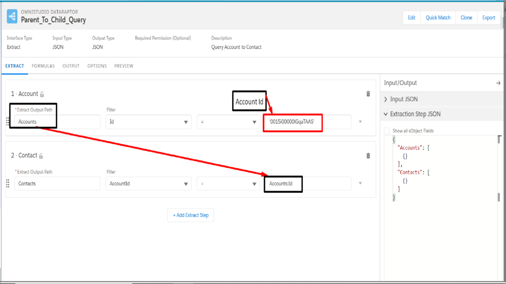506x284 pixels.
Task: Open the OPTIONS tab
Action: pos(97,66)
